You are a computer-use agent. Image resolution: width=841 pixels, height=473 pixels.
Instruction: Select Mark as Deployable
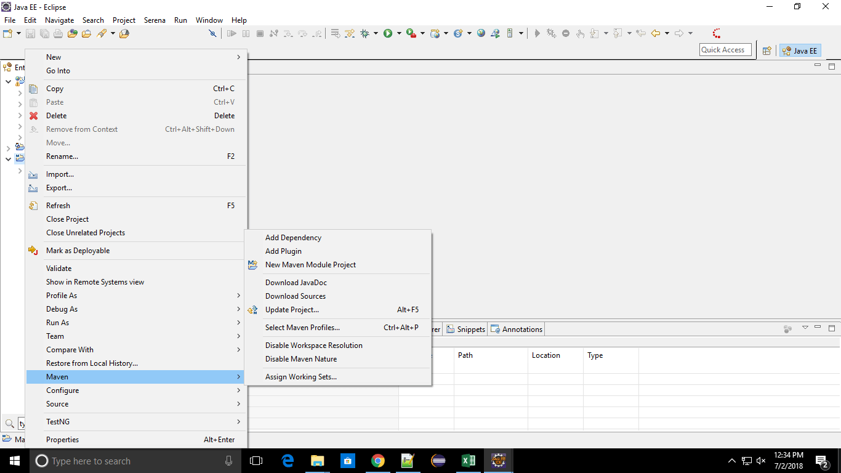pos(136,251)
